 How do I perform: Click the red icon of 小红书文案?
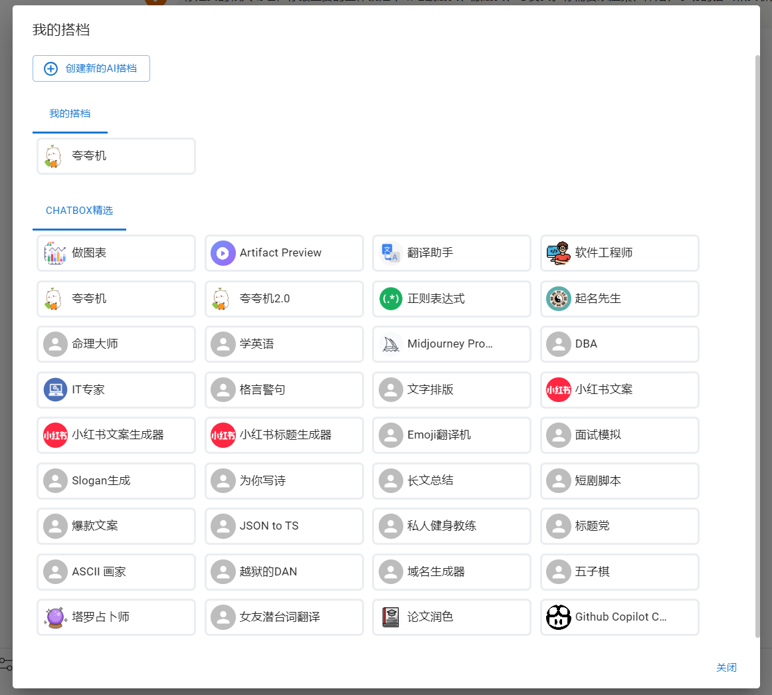[x=558, y=389]
